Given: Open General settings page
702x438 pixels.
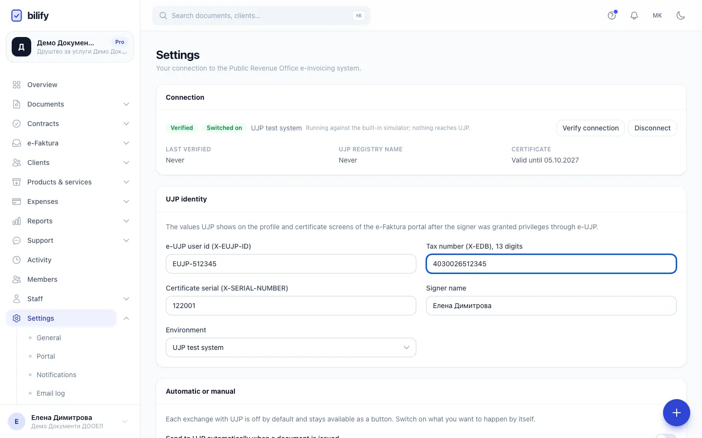Looking at the screenshot, I should click(x=49, y=338).
